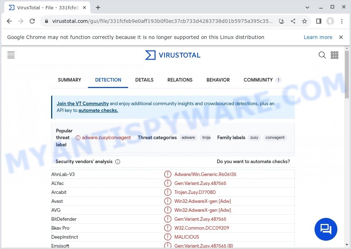Click the AhnLab-V3 detection warning icon

pos(168,174)
